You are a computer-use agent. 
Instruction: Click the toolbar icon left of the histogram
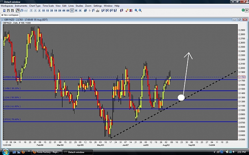click(x=94, y=11)
